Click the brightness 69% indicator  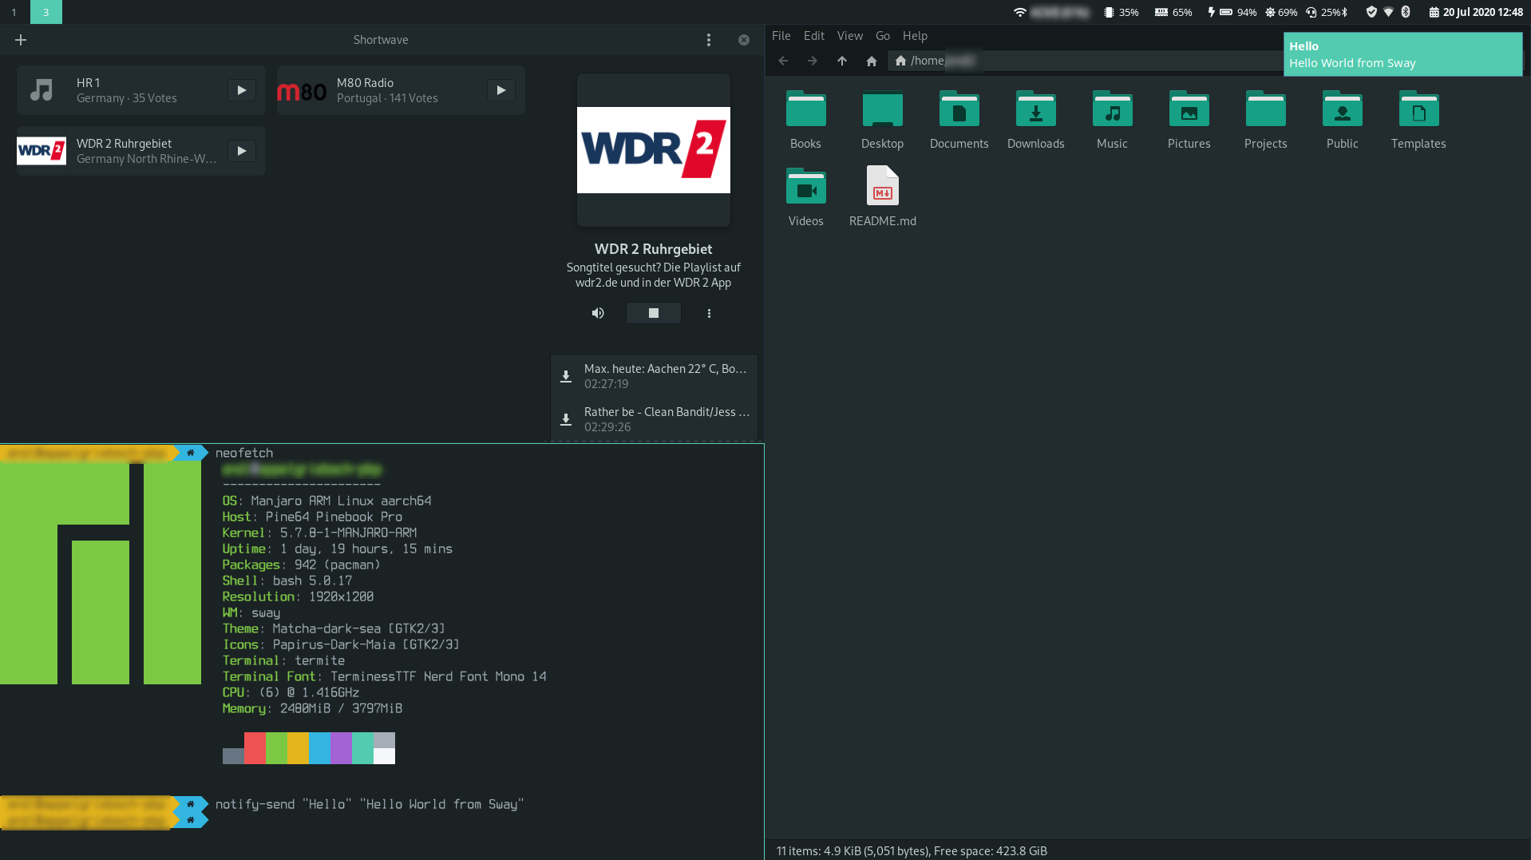1281,12
